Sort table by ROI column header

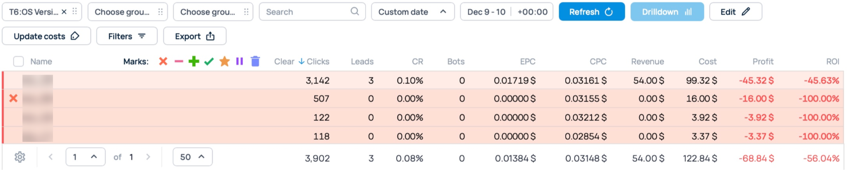click(x=832, y=62)
